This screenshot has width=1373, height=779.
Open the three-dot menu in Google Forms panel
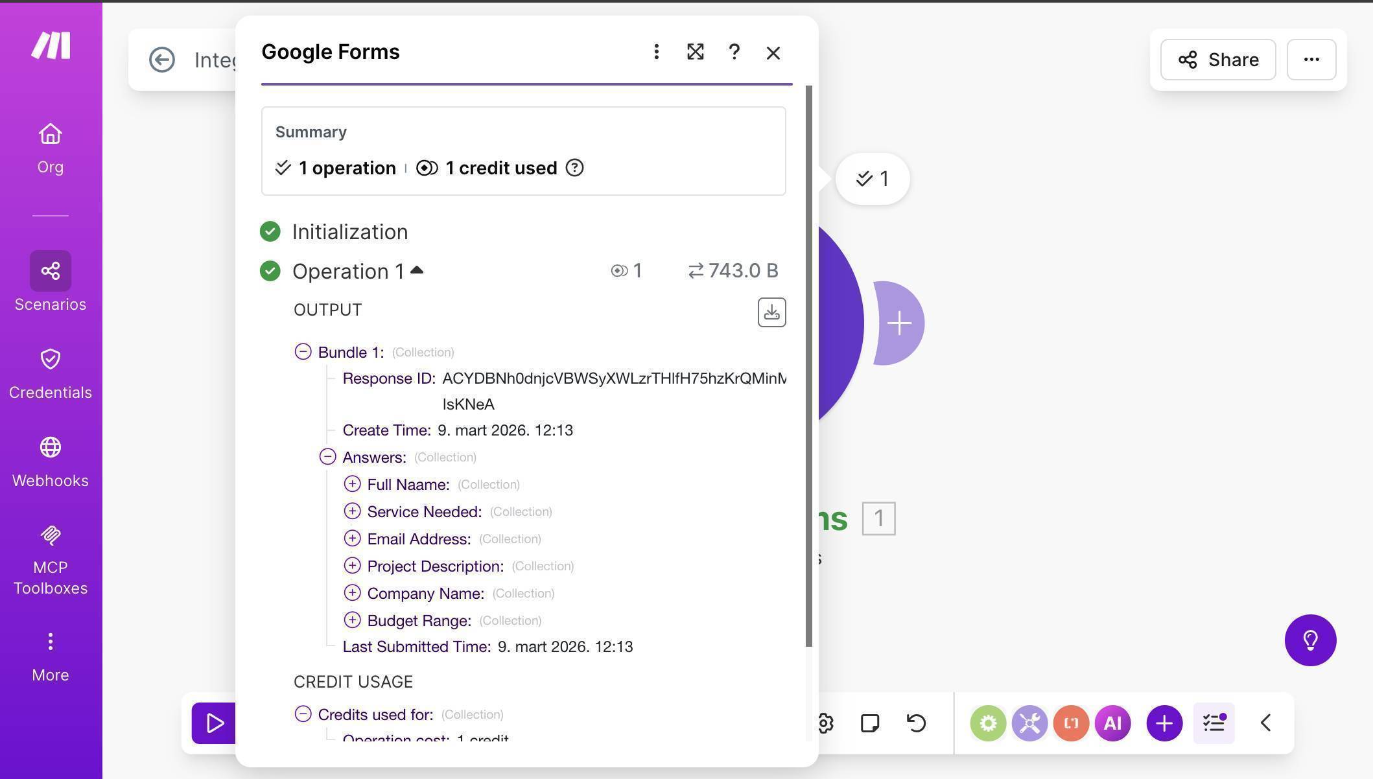pyautogui.click(x=656, y=52)
